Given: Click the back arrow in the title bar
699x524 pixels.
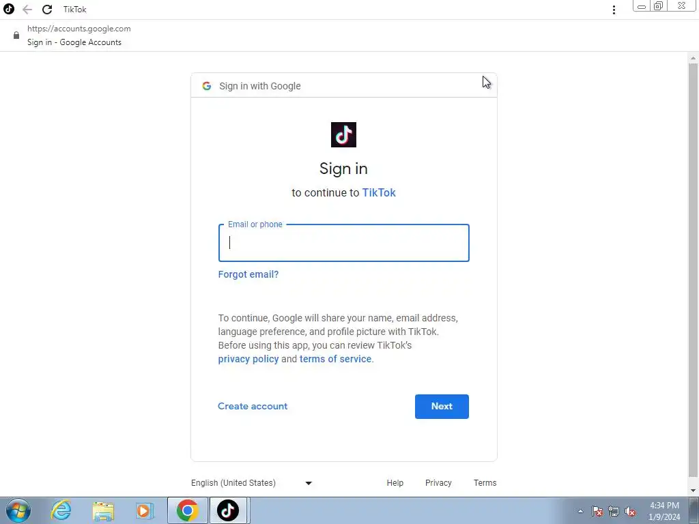Looking at the screenshot, I should click(x=27, y=10).
